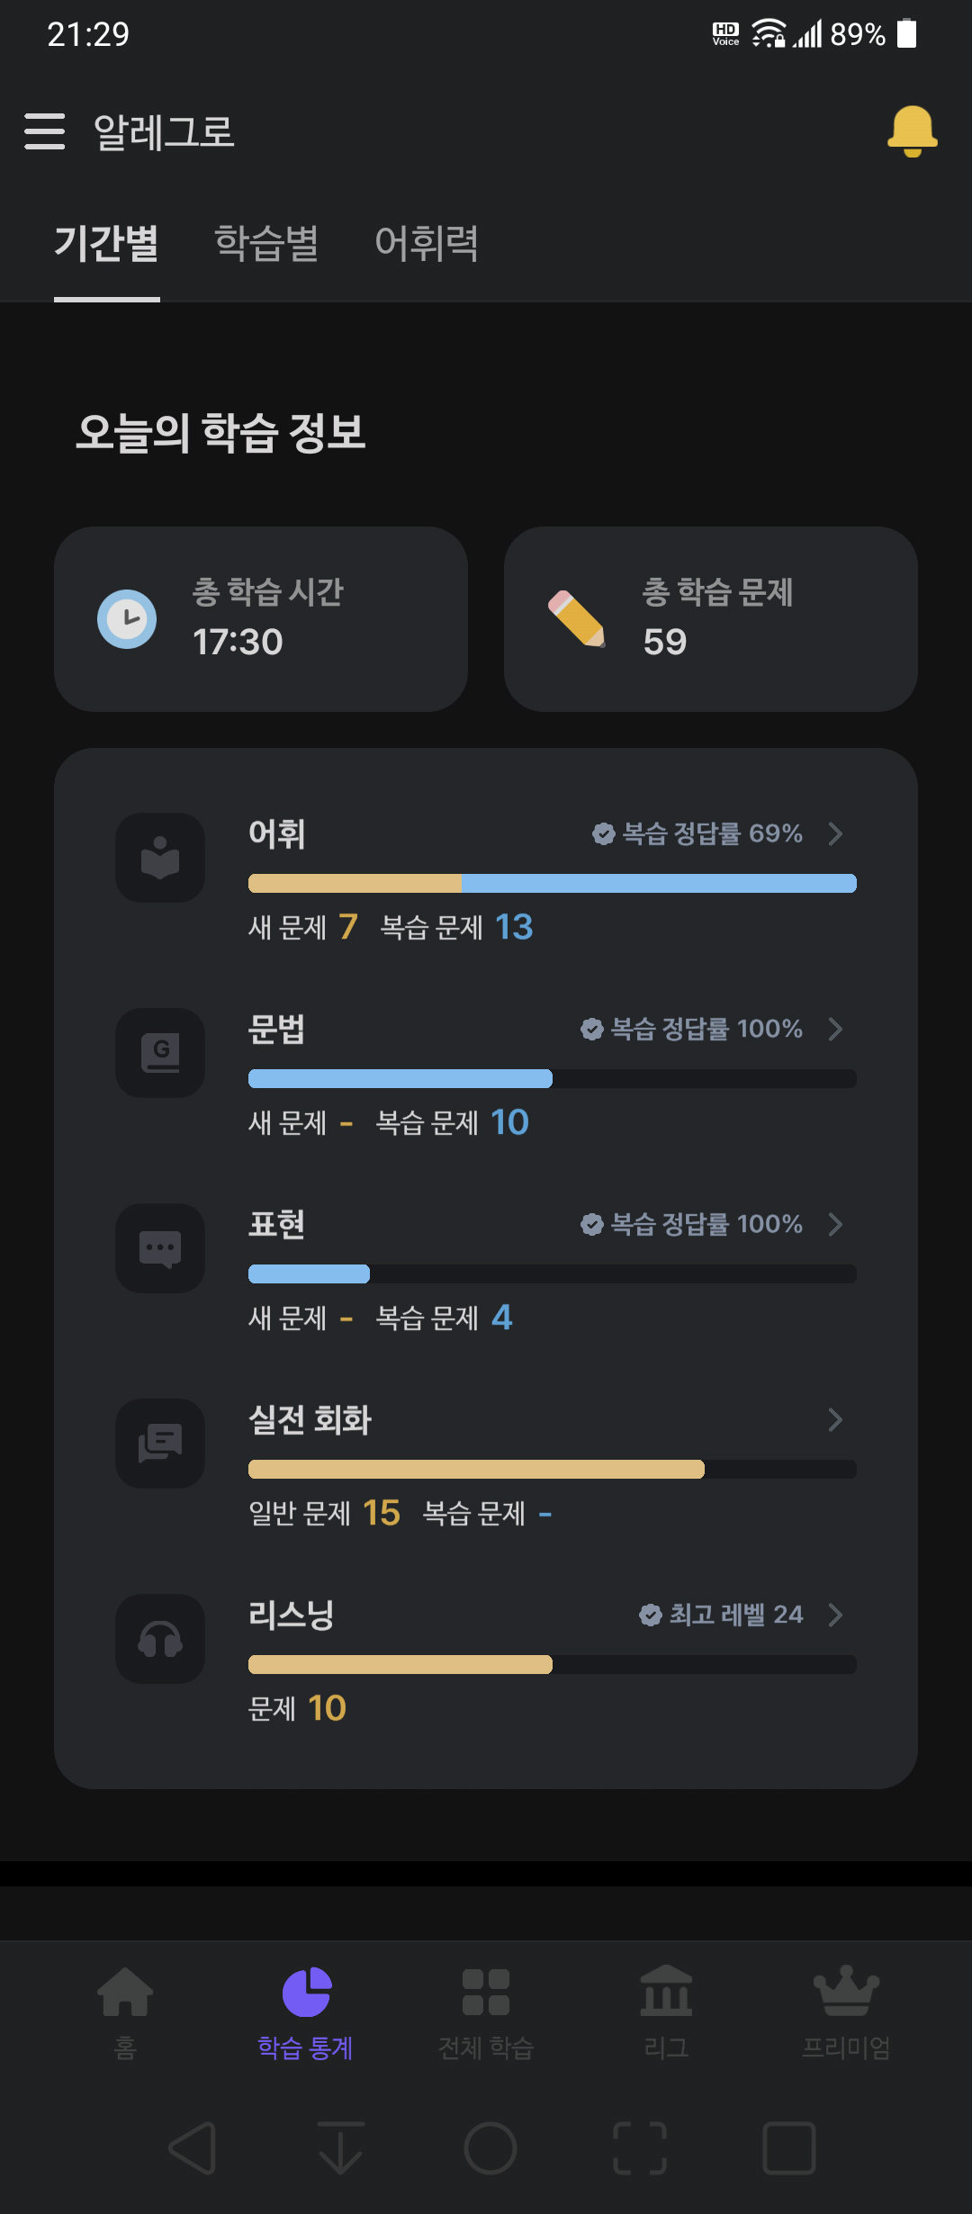Expand 어휘 details with chevron
Image resolution: width=972 pixels, height=2214 pixels.
835,833
